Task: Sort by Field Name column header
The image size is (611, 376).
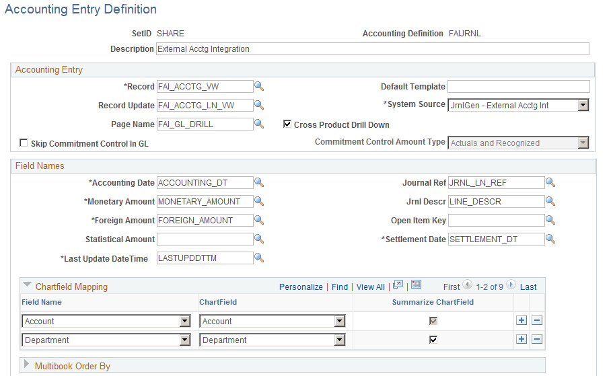Action: [x=42, y=302]
